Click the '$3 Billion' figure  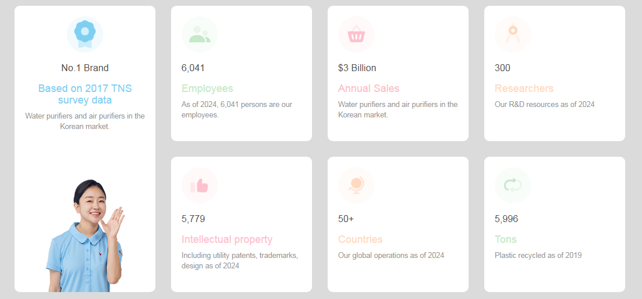pos(357,68)
